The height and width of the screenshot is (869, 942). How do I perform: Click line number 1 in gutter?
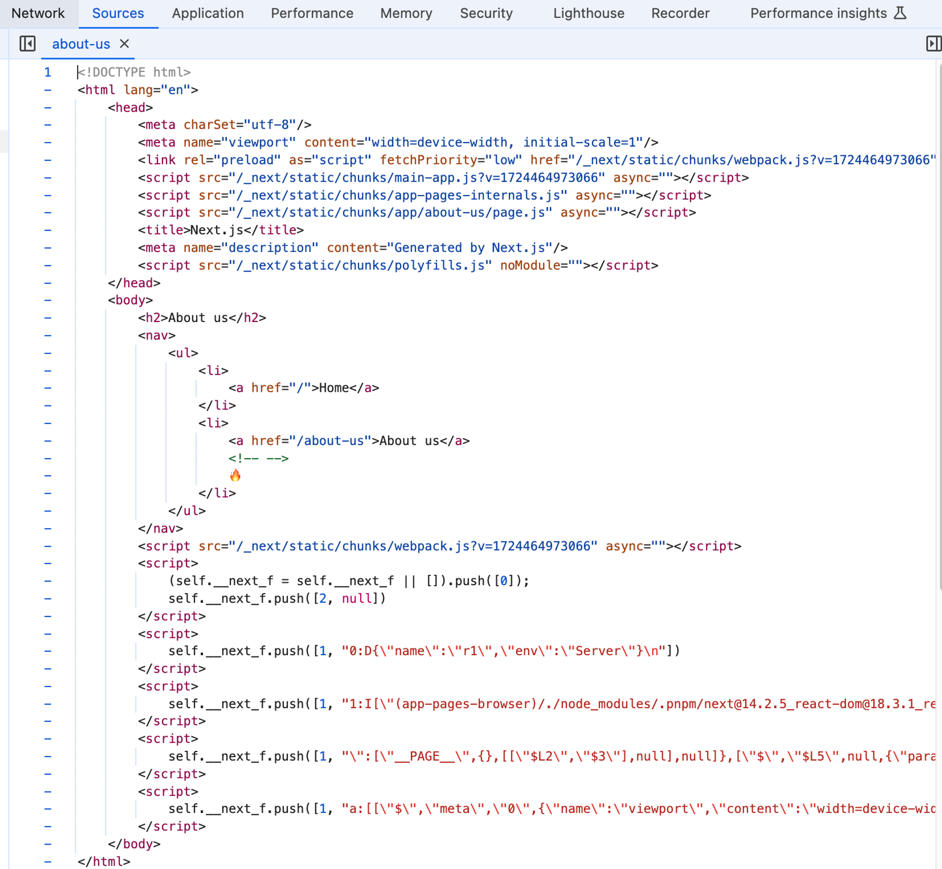pyautogui.click(x=48, y=72)
